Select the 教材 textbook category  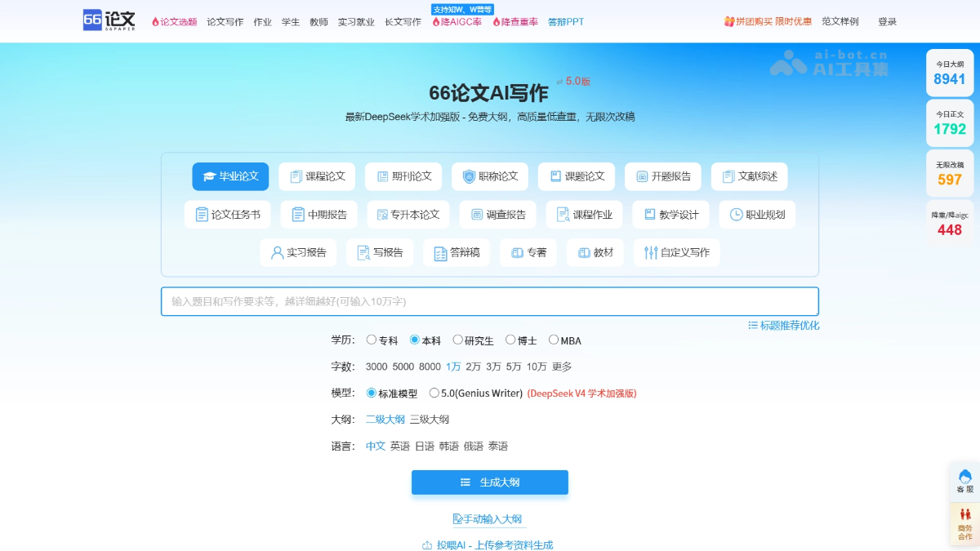[x=595, y=252]
